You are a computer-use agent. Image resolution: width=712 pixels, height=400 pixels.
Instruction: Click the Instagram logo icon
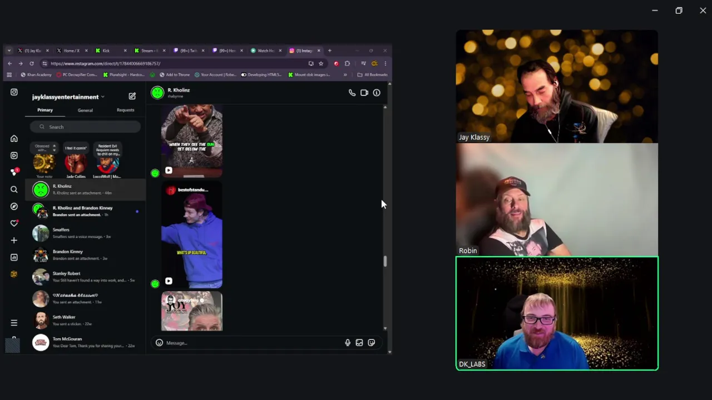pos(14,92)
